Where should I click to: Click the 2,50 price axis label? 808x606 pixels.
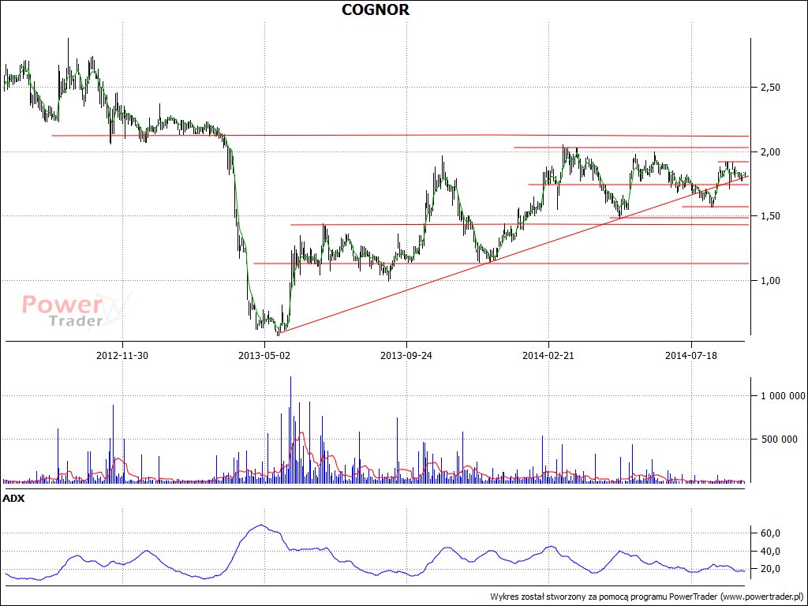click(x=770, y=88)
